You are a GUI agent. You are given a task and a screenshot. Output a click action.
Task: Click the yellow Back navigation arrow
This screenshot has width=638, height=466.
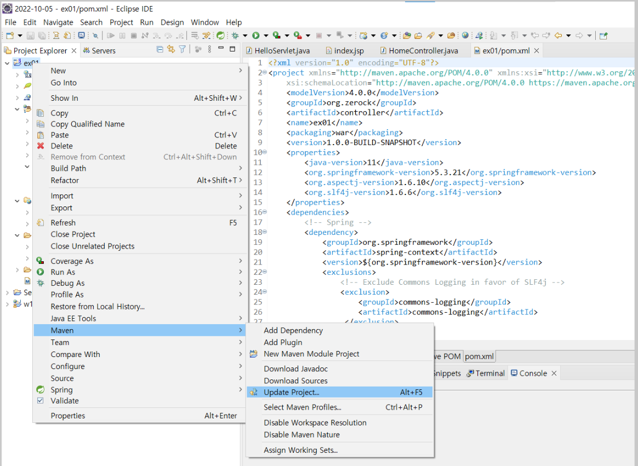[x=558, y=36]
